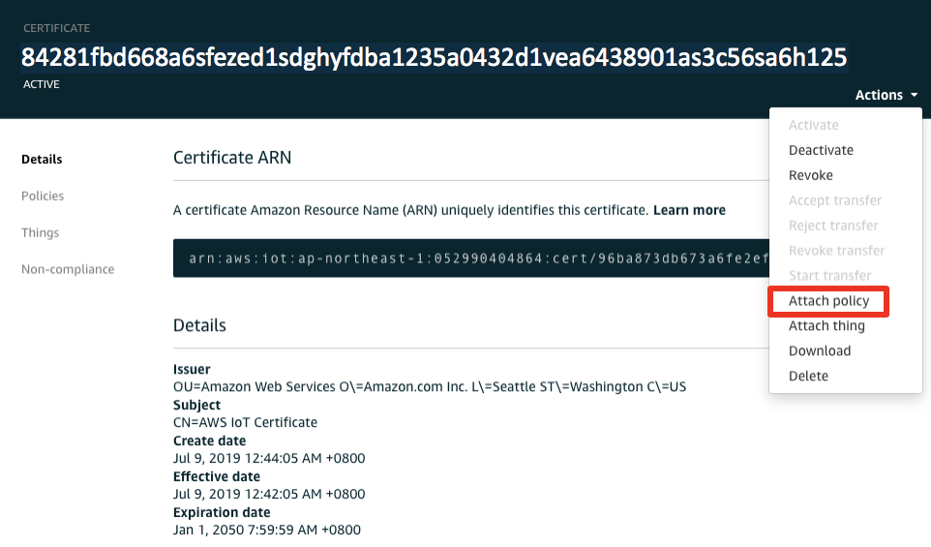Go to the Non-compliance tab
This screenshot has width=931, height=547.
(68, 270)
